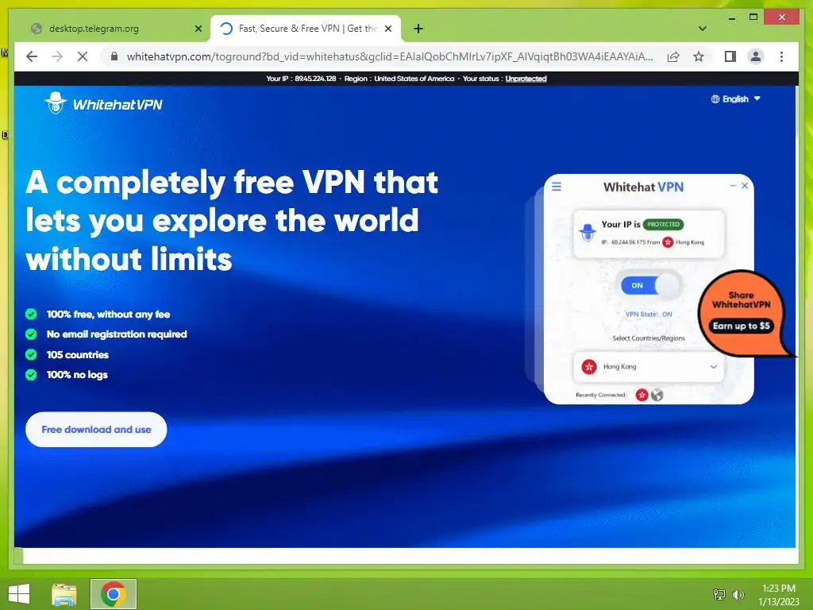Image resolution: width=813 pixels, height=610 pixels.
Task: Click the Region United States text
Action: pos(399,79)
